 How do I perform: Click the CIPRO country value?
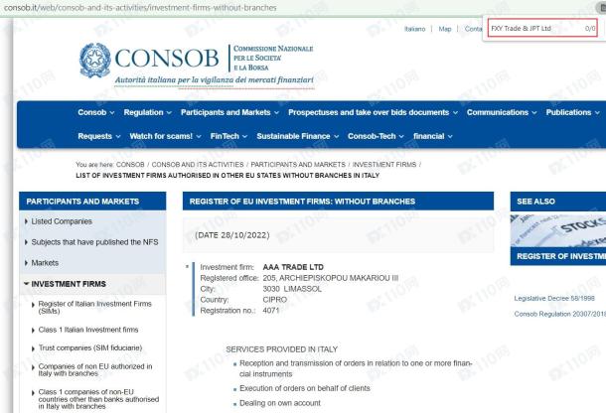(275, 300)
